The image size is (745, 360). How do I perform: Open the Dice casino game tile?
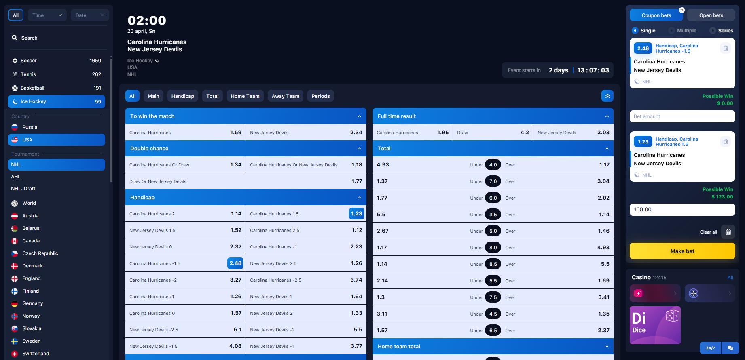(x=655, y=325)
